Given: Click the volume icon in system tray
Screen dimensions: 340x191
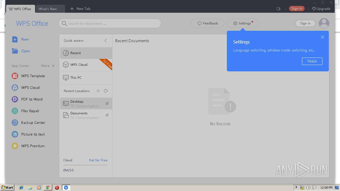Looking at the screenshot, I should coord(308,188).
